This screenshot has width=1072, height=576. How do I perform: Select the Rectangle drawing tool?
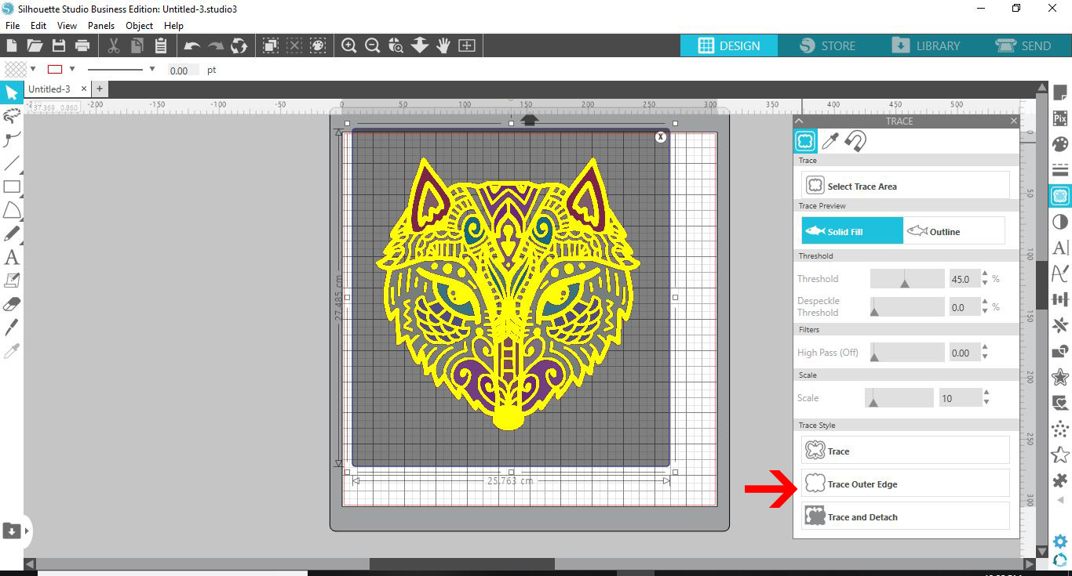point(11,187)
